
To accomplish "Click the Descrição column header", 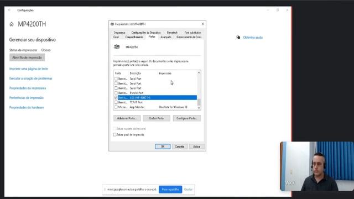I will click(x=135, y=74).
